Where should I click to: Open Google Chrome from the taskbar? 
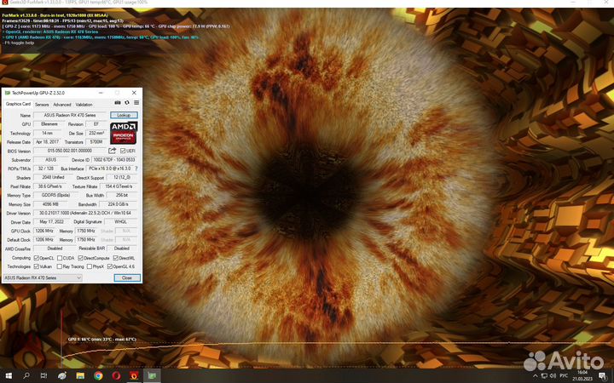coord(98,375)
